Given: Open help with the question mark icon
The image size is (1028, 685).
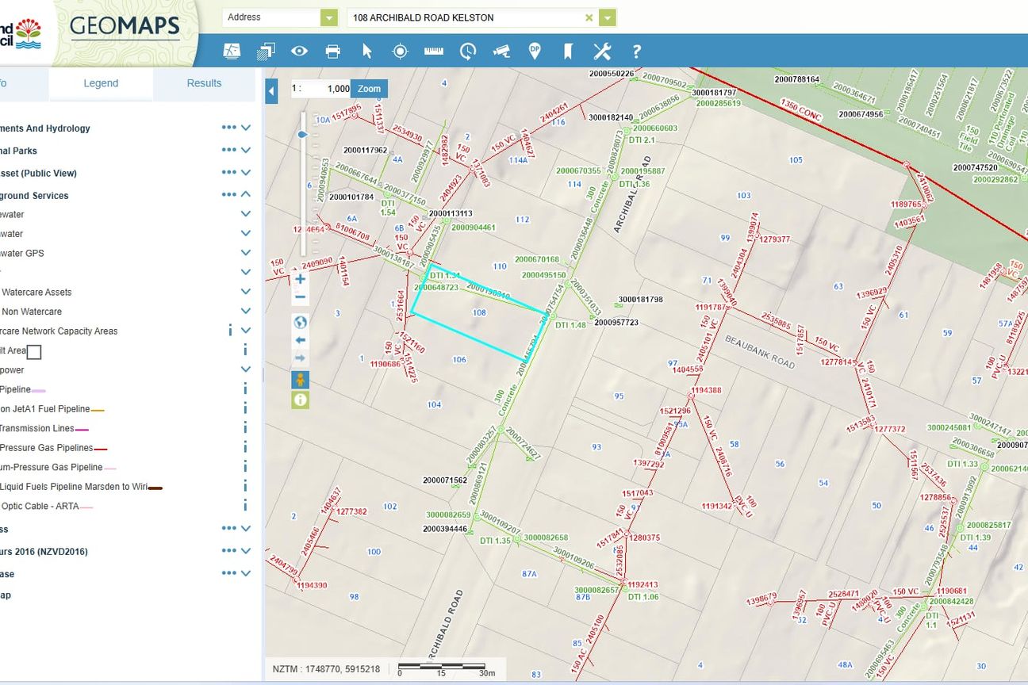Looking at the screenshot, I should [636, 52].
